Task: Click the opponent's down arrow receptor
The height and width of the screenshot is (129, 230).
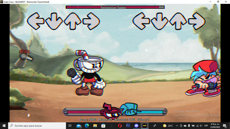Action: point(54,21)
